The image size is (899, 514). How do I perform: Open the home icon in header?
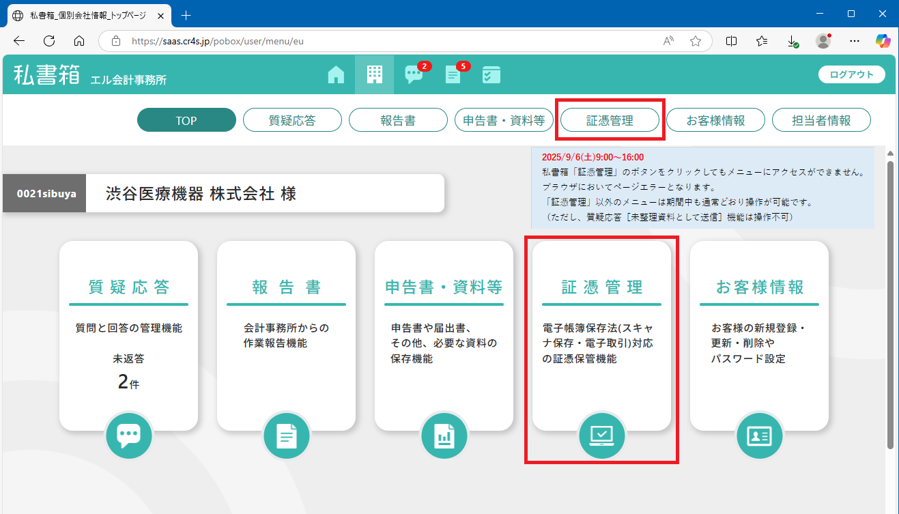(x=337, y=74)
